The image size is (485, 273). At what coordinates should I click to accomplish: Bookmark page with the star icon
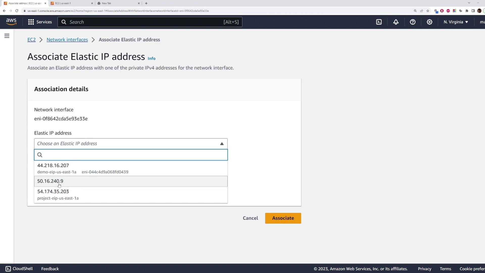pos(428,11)
